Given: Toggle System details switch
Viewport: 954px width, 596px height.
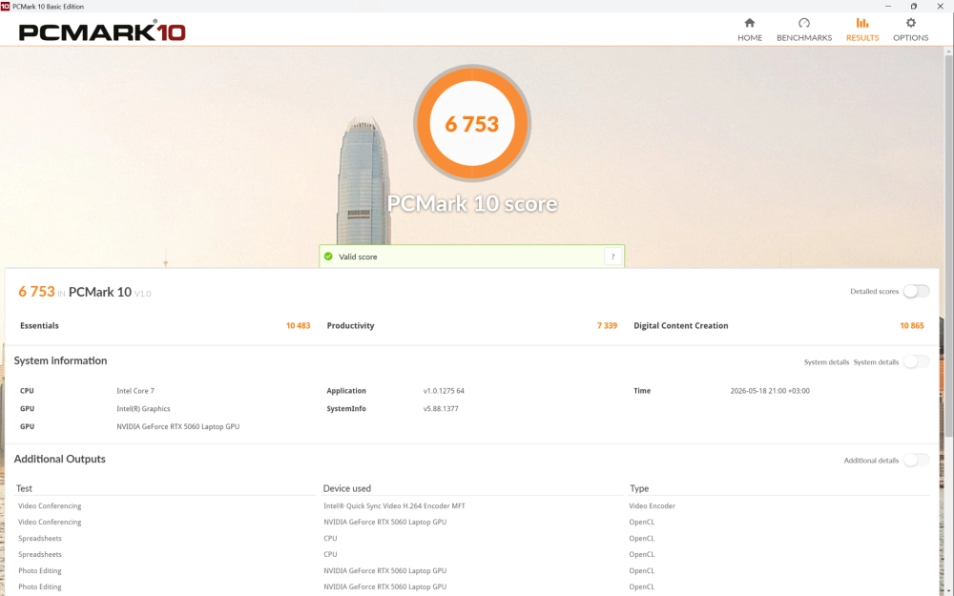Looking at the screenshot, I should [916, 361].
